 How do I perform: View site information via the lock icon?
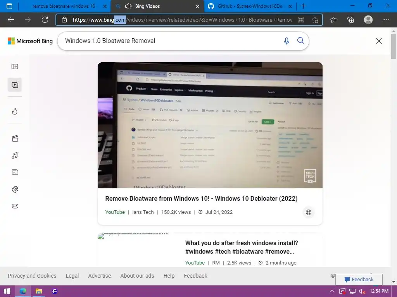tap(64, 20)
